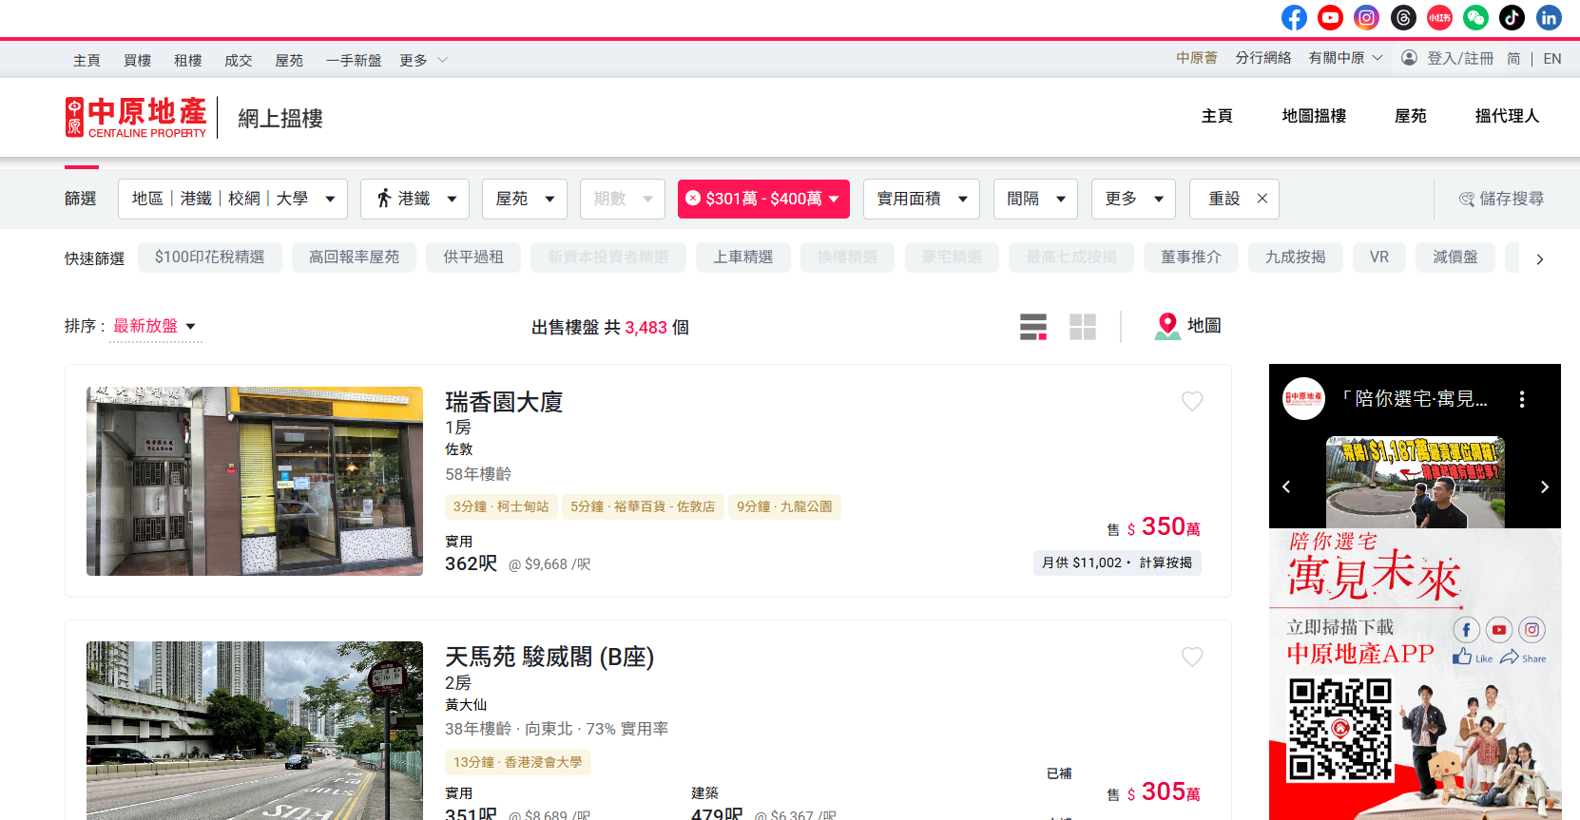
Task: Open the 最新放盤 sort dropdown
Action: [154, 326]
